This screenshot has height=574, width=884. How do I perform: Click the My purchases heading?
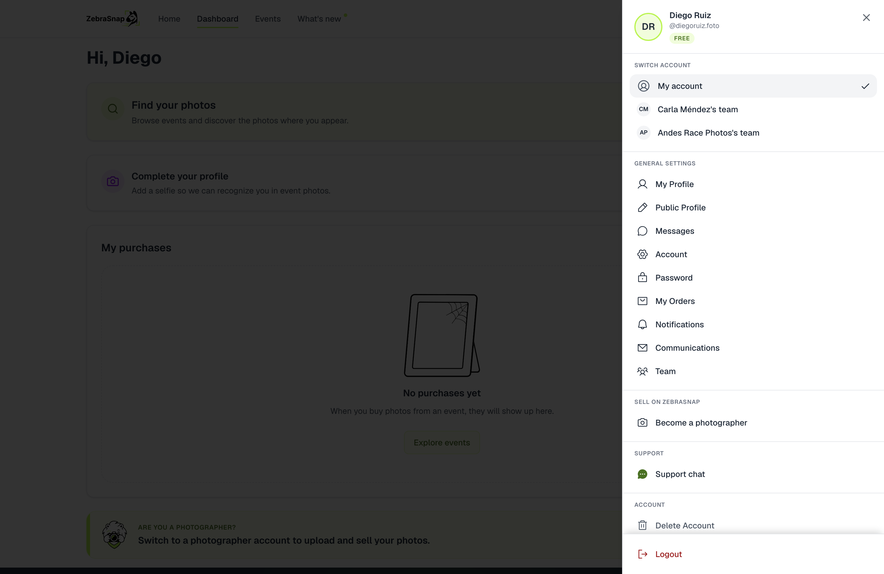[136, 248]
